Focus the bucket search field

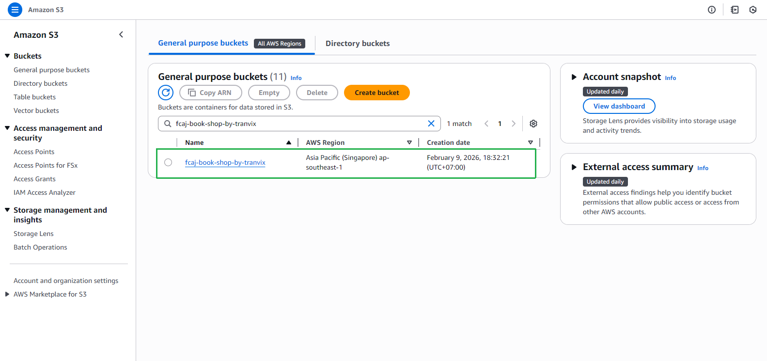point(299,124)
